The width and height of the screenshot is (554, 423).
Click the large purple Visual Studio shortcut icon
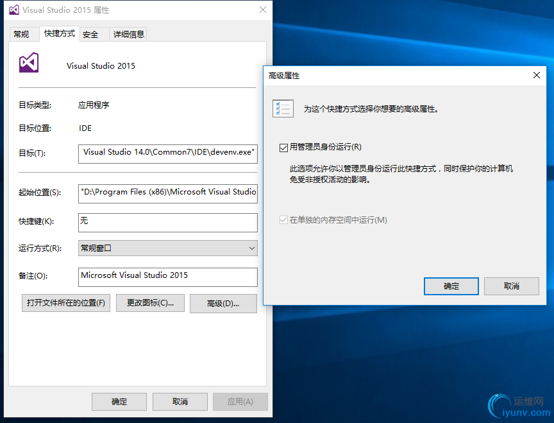[x=29, y=63]
